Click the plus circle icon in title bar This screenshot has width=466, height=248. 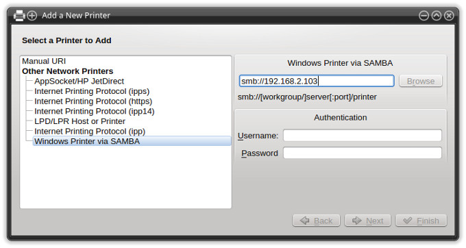coord(32,16)
